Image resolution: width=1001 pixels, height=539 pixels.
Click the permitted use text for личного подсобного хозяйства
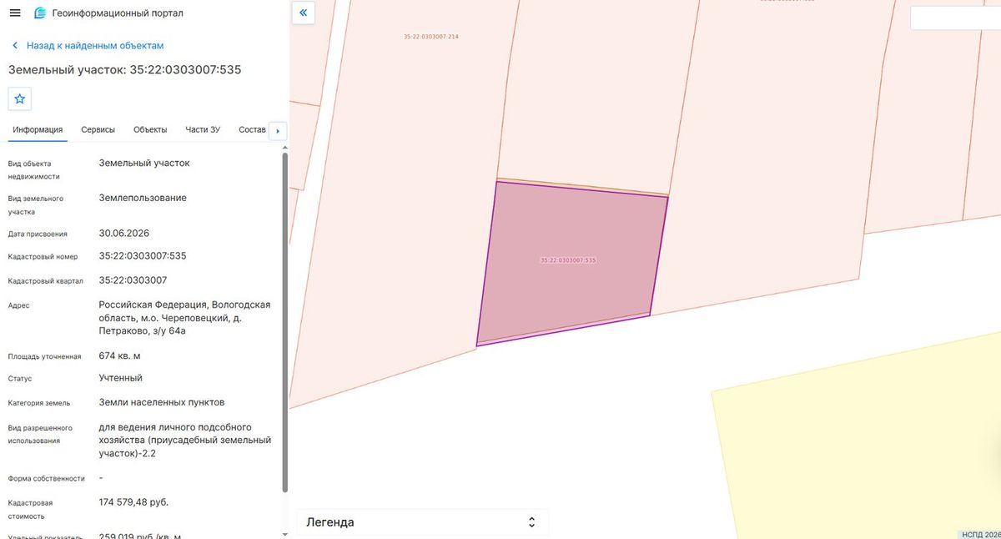point(184,440)
